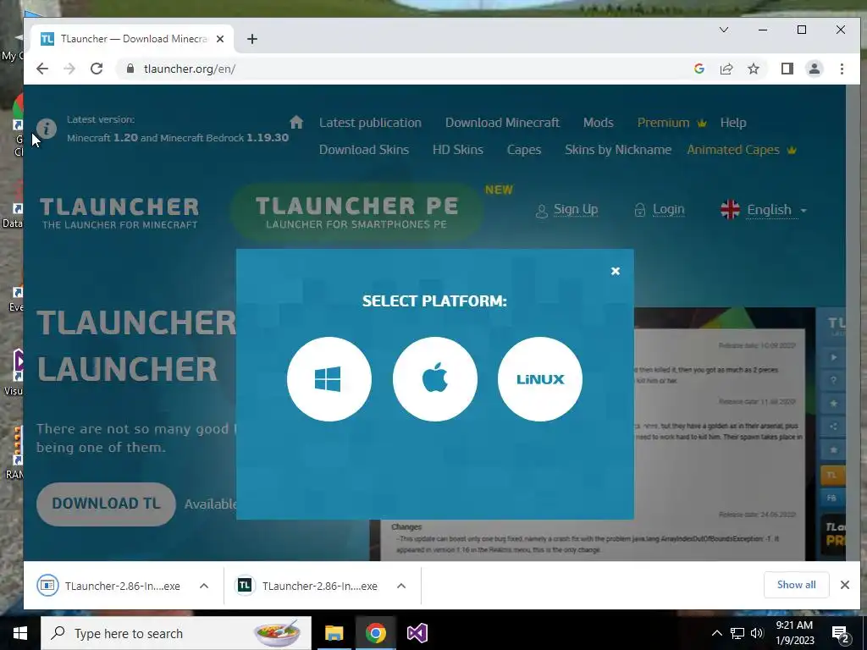Image resolution: width=867 pixels, height=650 pixels.
Task: Close the TLauncher tab
Action: 220,39
